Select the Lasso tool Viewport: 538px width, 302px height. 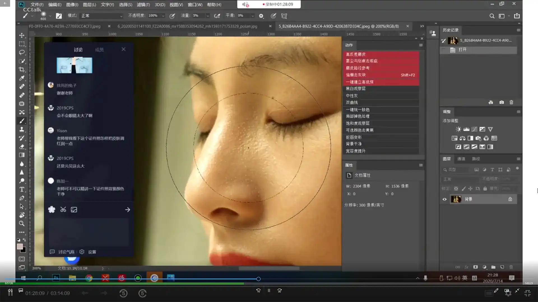coord(22,52)
